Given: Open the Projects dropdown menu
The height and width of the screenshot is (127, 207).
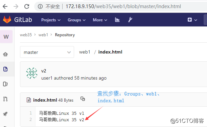Looking at the screenshot, I should click(51, 20).
